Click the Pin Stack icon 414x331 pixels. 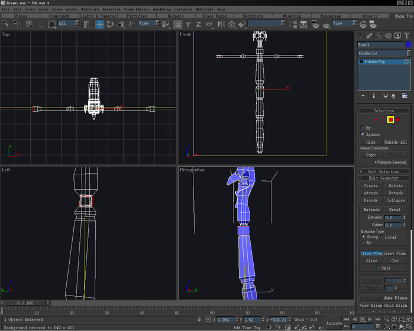[363, 96]
